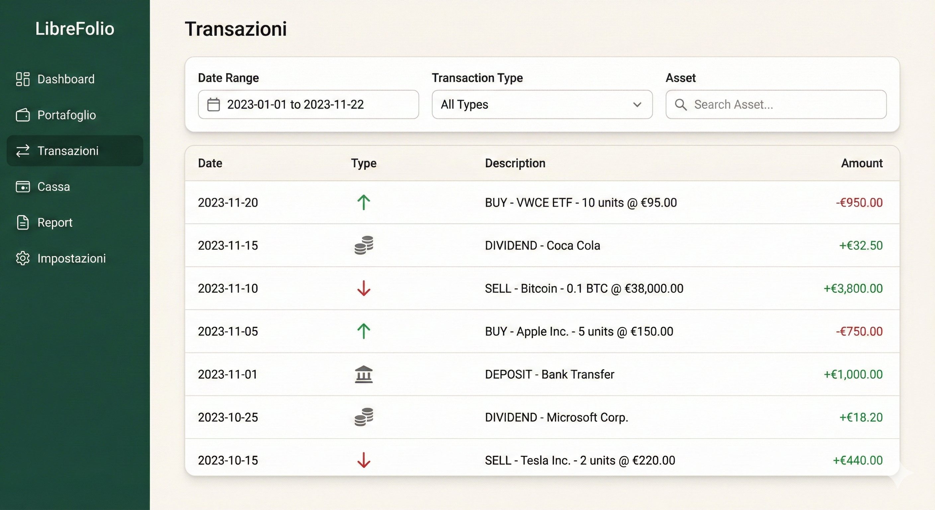Click the Report document icon
The image size is (935, 510).
click(23, 222)
